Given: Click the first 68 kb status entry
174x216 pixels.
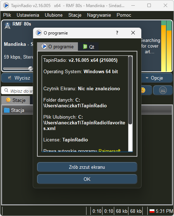Looking at the screenshot, I should point(122,211).
